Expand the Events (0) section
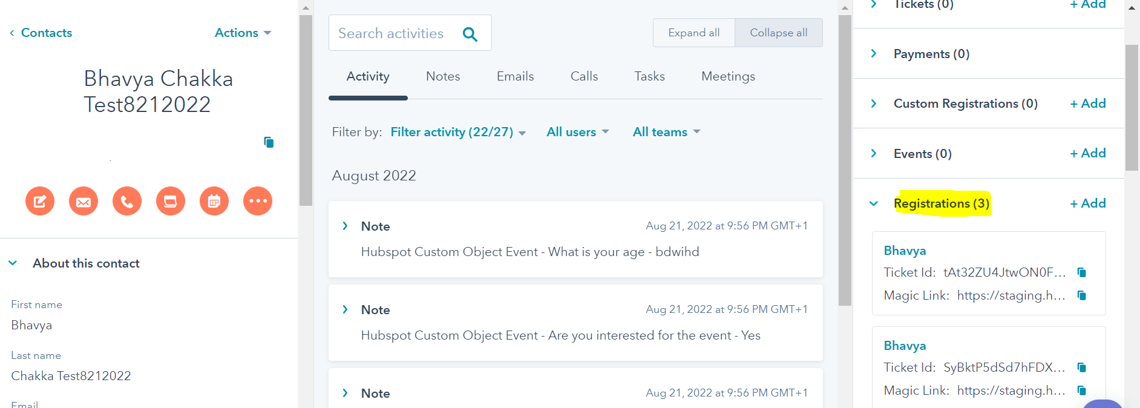The height and width of the screenshot is (408, 1140). 874,153
